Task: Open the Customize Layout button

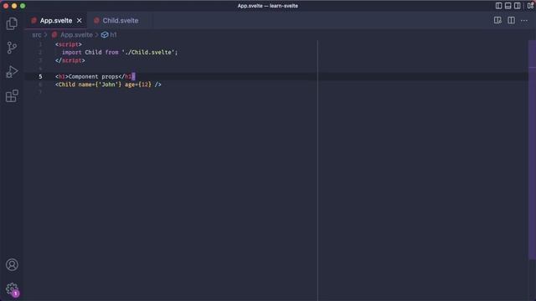Action: point(530,6)
